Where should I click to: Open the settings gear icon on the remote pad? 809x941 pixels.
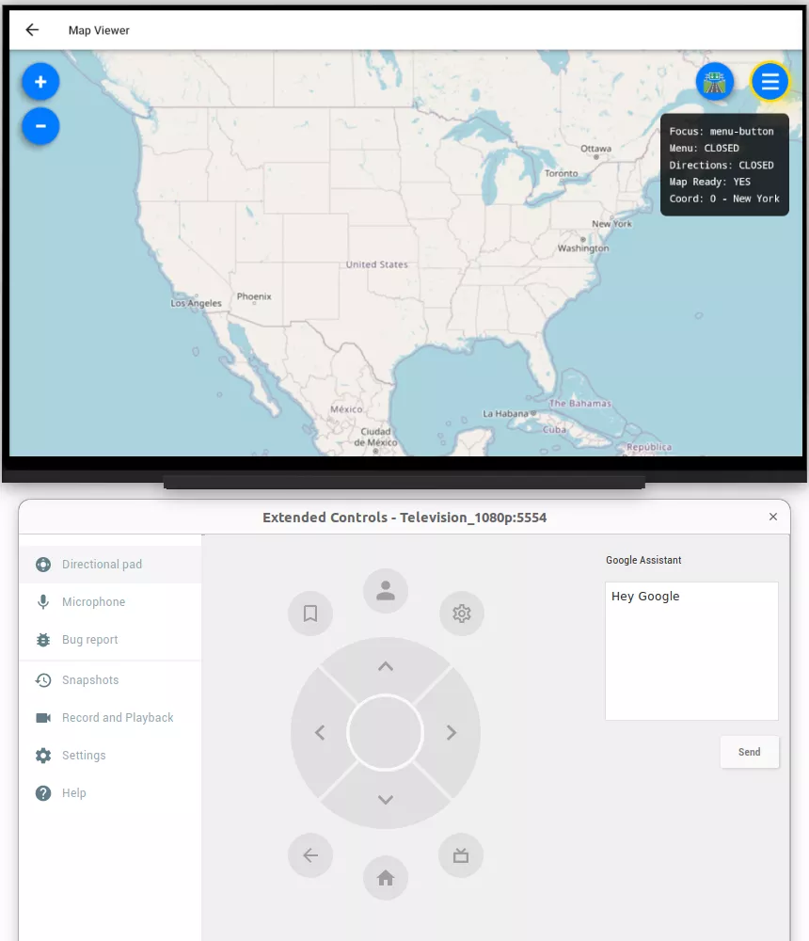(x=461, y=613)
